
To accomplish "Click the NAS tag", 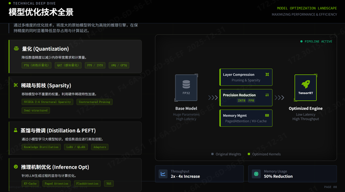I will point(109,183).
